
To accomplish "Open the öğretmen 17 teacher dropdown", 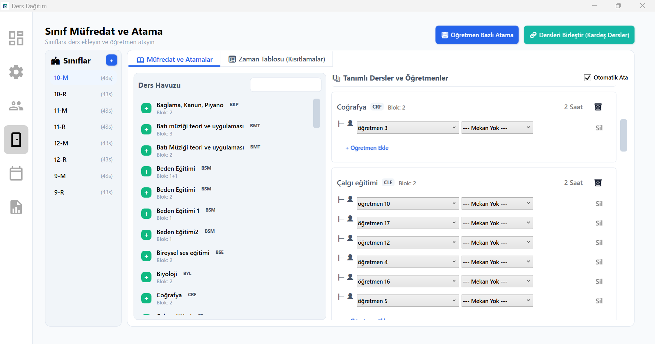I will (x=407, y=223).
